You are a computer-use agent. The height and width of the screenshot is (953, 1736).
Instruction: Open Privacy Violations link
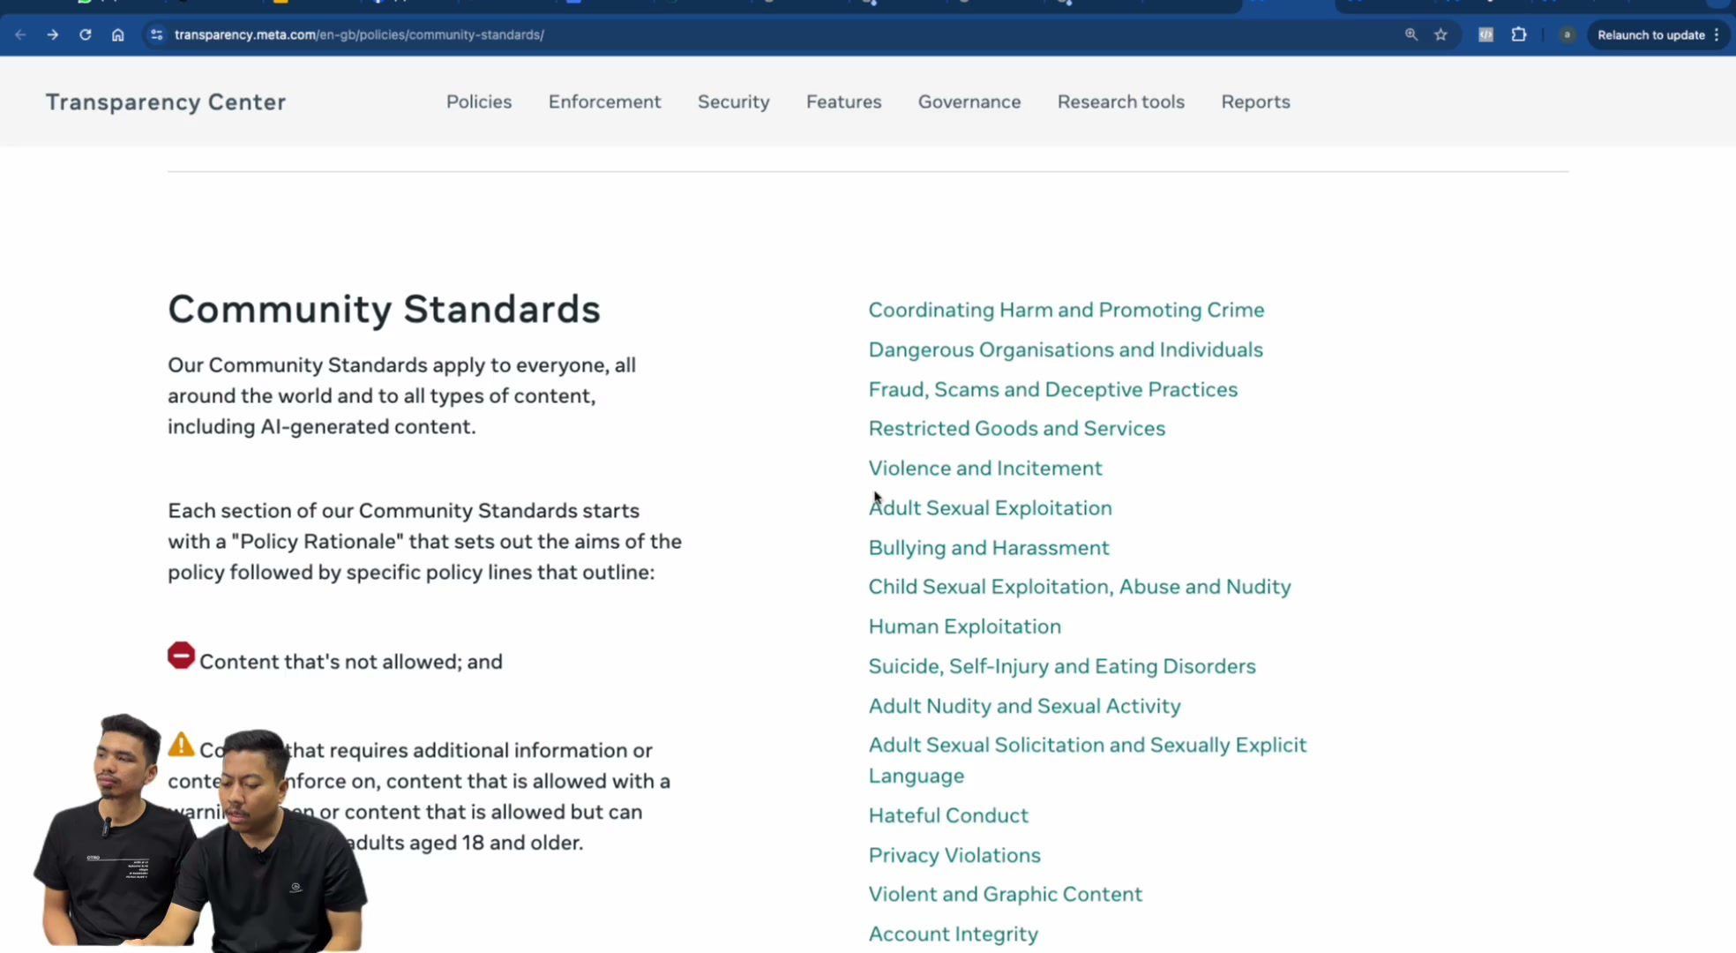[954, 855]
